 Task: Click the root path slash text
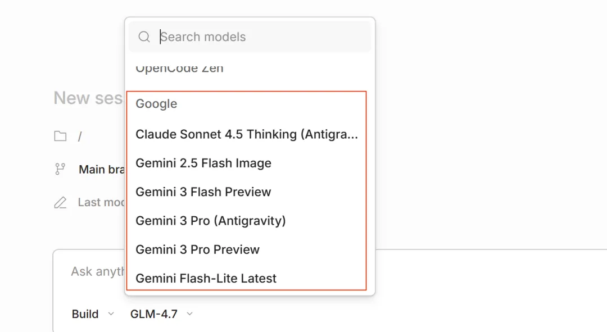point(80,137)
